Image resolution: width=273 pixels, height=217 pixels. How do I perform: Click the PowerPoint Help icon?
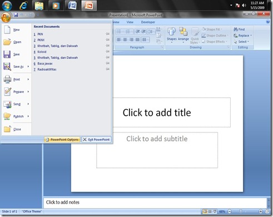click(x=268, y=22)
